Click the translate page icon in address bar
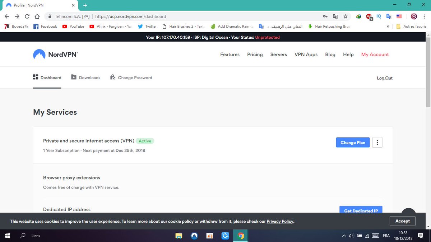431x242 pixels. pos(335,16)
